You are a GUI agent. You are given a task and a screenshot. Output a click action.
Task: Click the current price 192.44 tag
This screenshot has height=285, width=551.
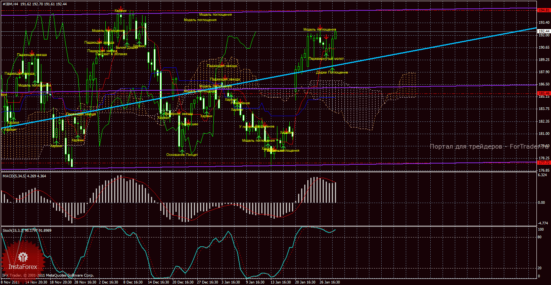click(544, 31)
